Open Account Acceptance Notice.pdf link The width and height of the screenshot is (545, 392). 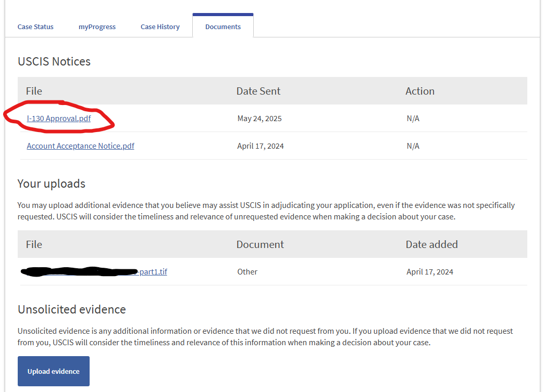80,146
